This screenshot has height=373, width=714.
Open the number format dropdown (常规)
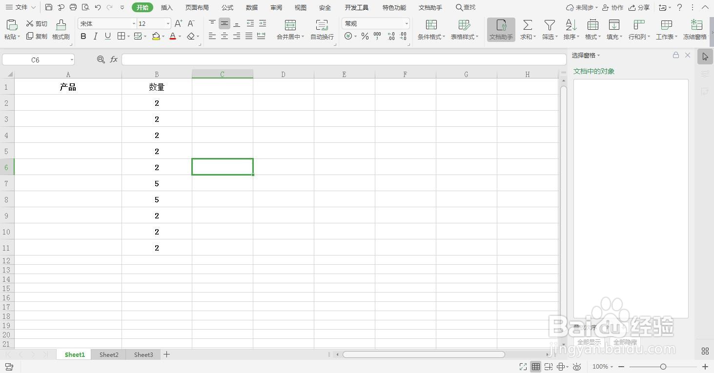(x=407, y=23)
